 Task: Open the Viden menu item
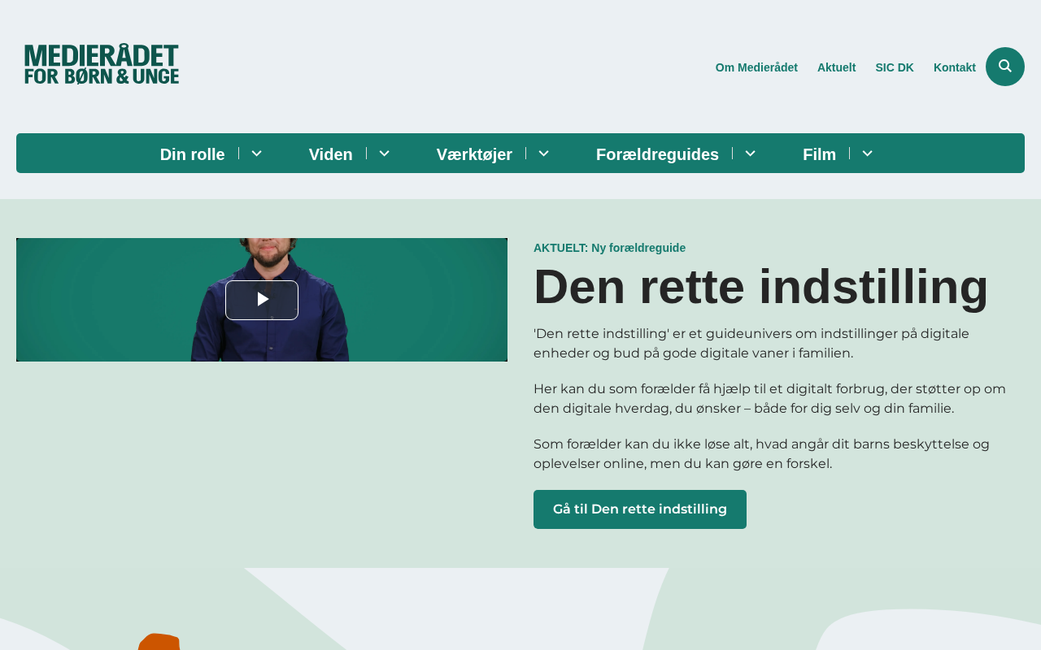coord(331,154)
